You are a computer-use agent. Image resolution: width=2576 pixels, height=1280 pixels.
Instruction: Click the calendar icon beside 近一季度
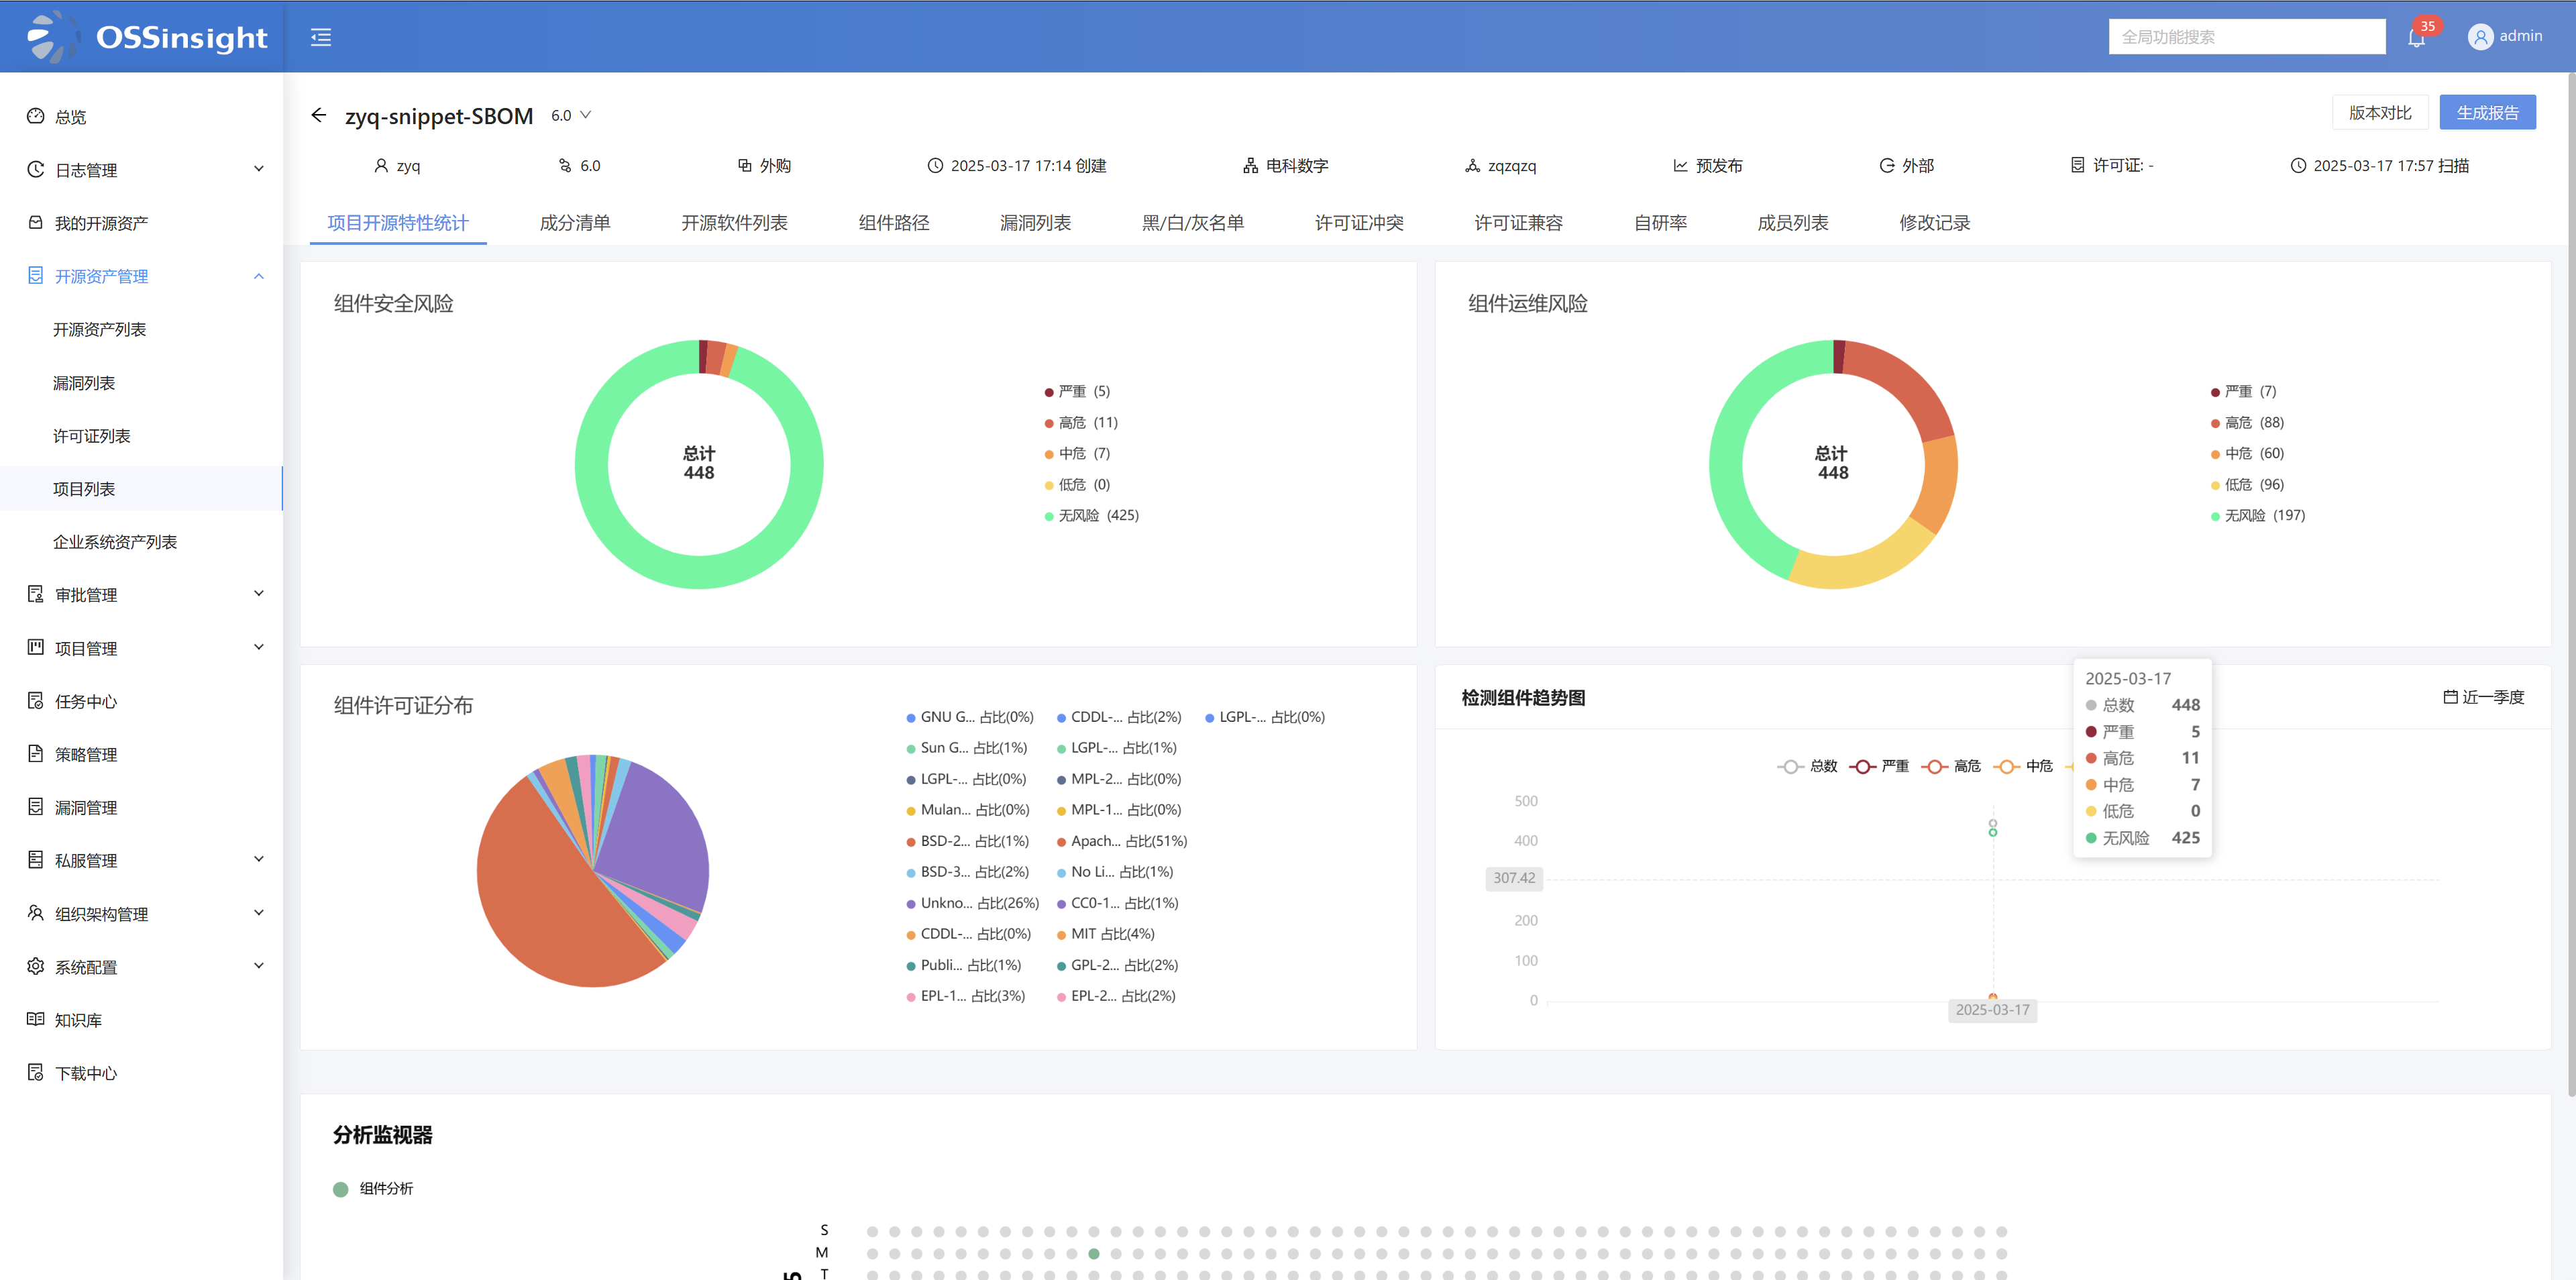tap(2449, 697)
